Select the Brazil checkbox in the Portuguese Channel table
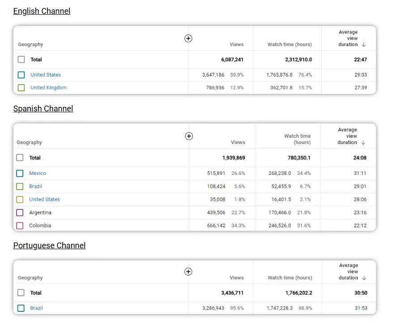This screenshot has width=393, height=327. [x=21, y=308]
